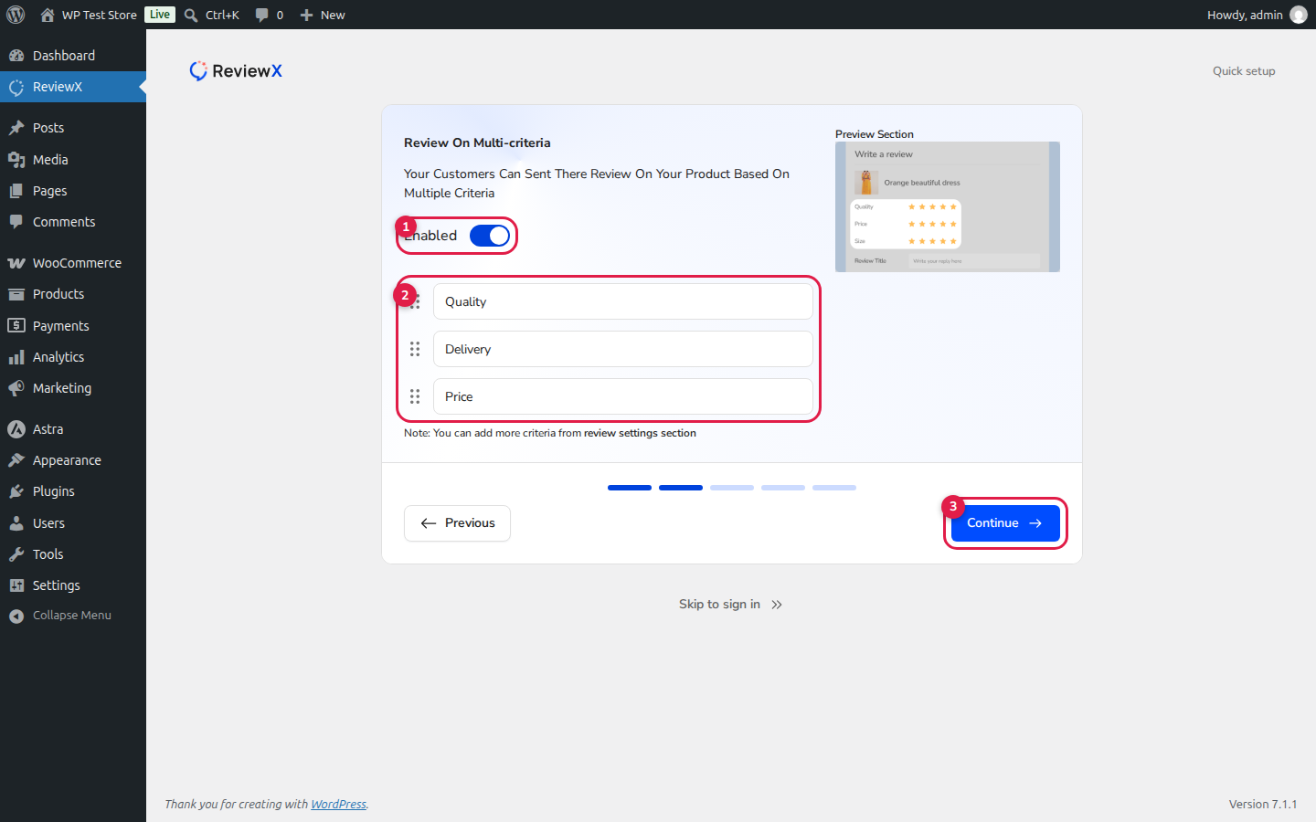Grab the Delivery row drag handle
This screenshot has height=822, width=1316.
coord(415,349)
